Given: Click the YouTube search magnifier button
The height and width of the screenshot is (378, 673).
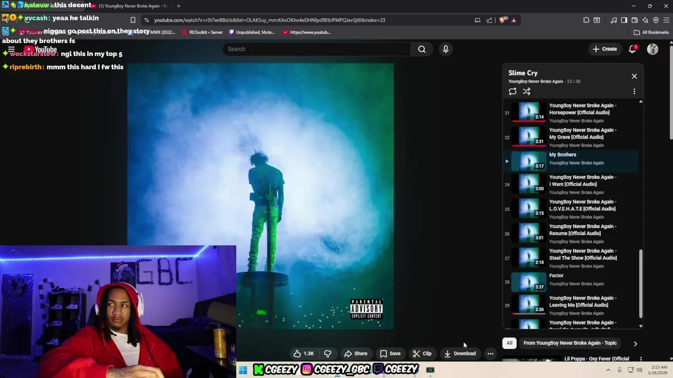Looking at the screenshot, I should click(422, 49).
